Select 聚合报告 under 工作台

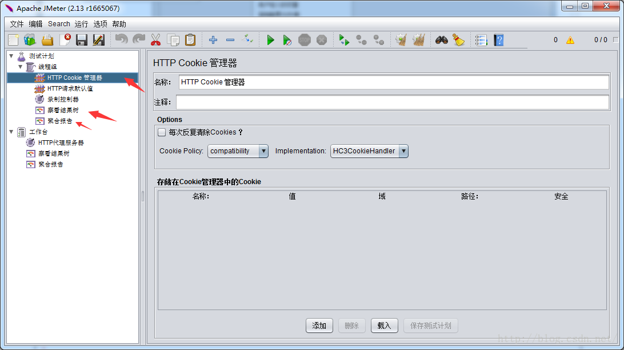pyautogui.click(x=50, y=164)
